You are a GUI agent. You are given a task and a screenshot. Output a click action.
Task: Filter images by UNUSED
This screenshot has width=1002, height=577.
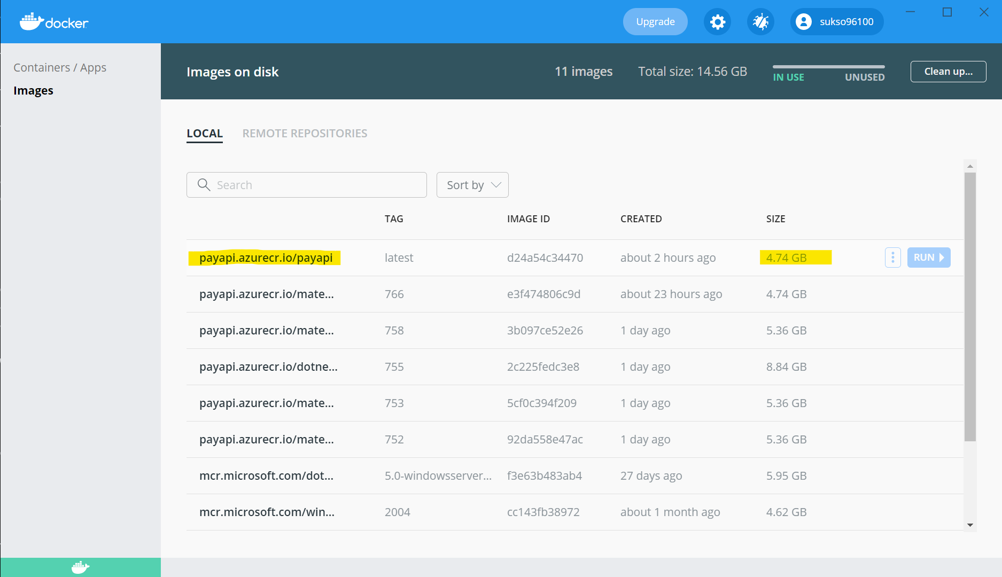tap(864, 77)
